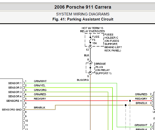
Task: Click the lower right 'GRN/WHT' wire label
Action: [x=141, y=125]
